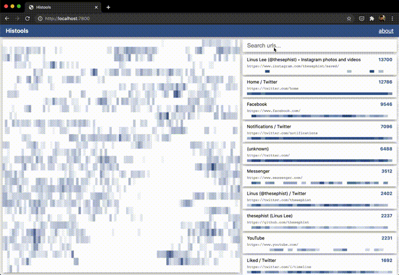The width and height of the screenshot is (399, 275).
Task: Click the https://www.facebook.com/ URL
Action: (x=273, y=111)
